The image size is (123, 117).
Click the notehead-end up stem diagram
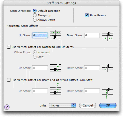point(55,68)
